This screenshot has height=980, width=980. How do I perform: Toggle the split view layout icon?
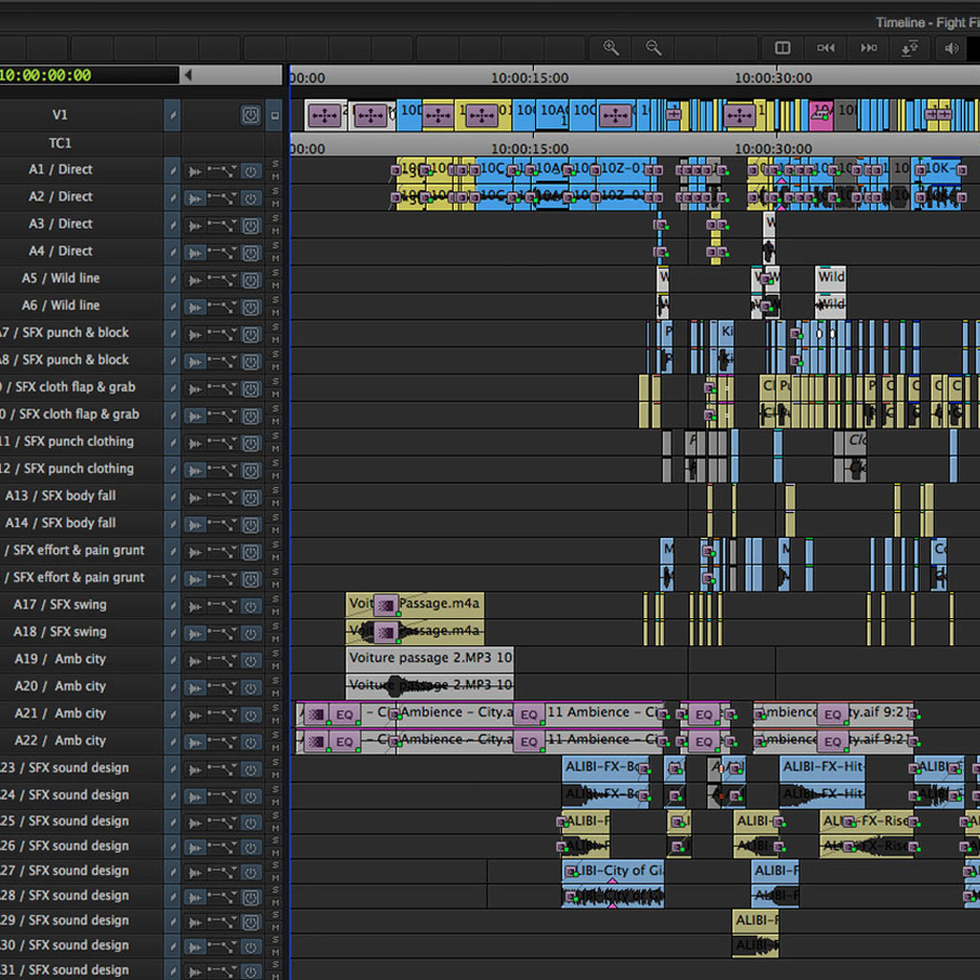click(x=783, y=48)
